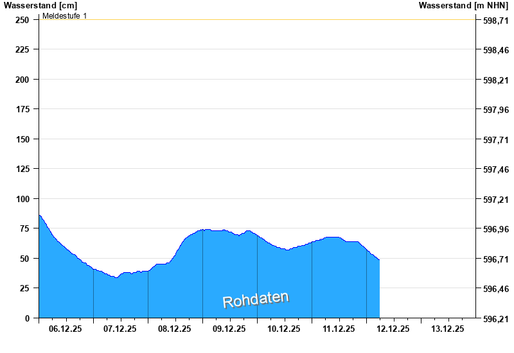Click the 'Rohdaten' watermark text
Viewport: 514px width, 353px height.
[256, 300]
